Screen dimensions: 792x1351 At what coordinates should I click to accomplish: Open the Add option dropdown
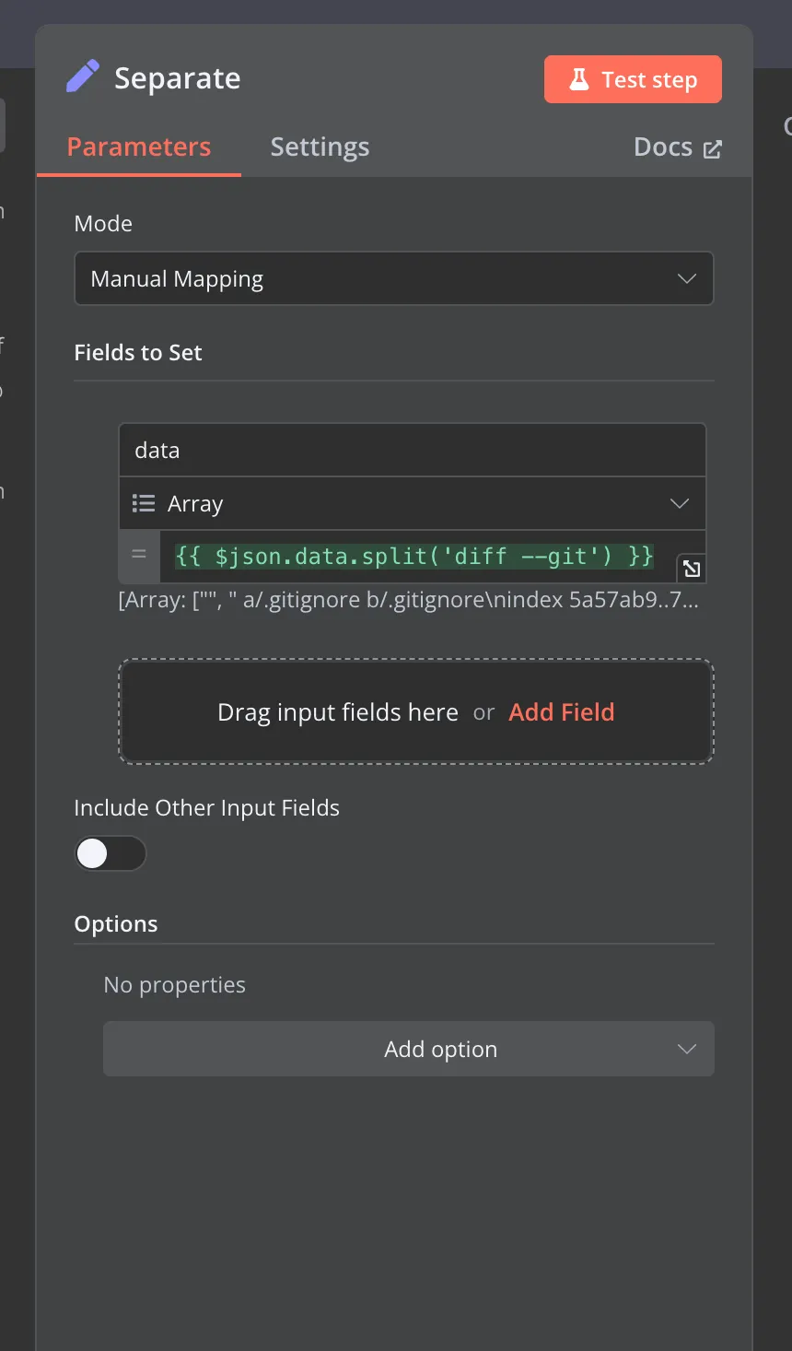pyautogui.click(x=409, y=1049)
